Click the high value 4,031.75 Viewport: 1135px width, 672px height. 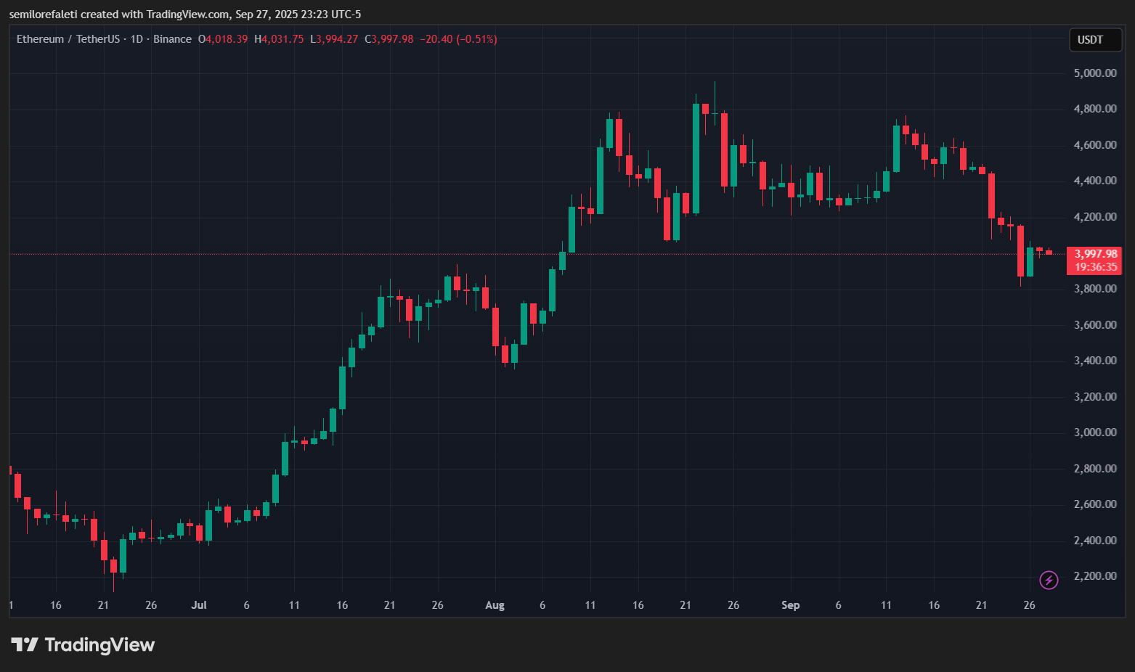point(282,39)
